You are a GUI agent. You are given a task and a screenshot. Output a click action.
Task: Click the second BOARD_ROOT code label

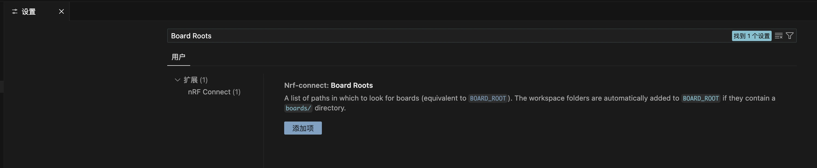click(701, 98)
